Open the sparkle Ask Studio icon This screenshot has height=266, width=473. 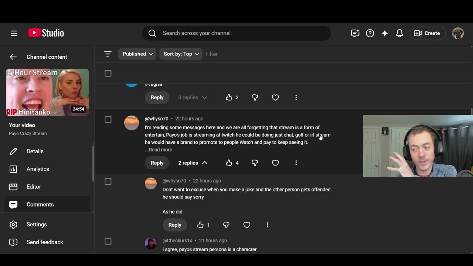click(x=385, y=33)
